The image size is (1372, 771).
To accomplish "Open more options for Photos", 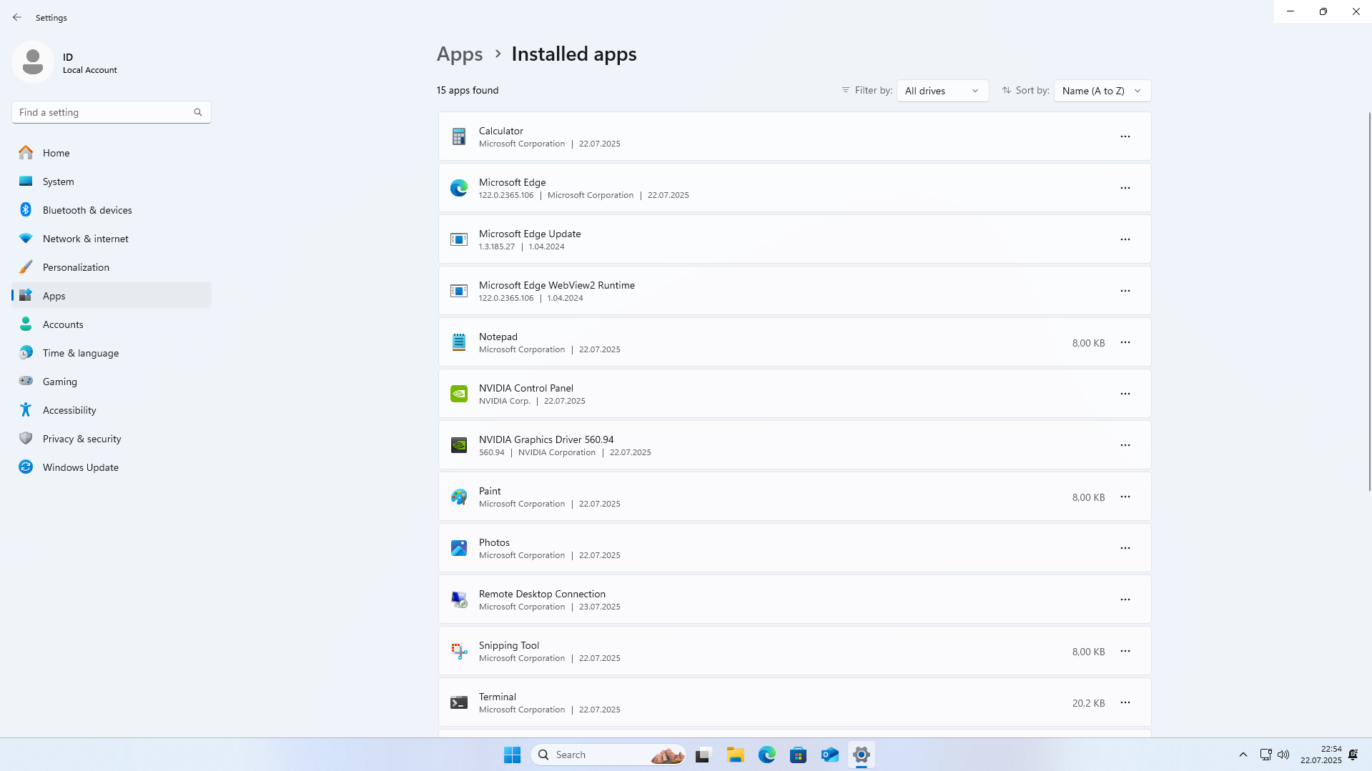I will tap(1125, 548).
